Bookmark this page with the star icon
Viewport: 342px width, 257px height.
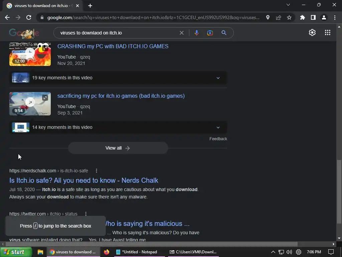click(289, 17)
